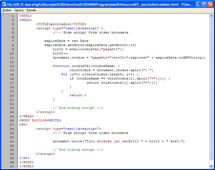Click "// End hiding script" comment on line 23
Screen dimensions: 215x170
coord(78,108)
